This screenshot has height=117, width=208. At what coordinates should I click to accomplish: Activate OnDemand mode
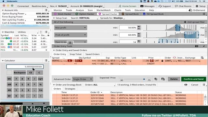(197, 10)
